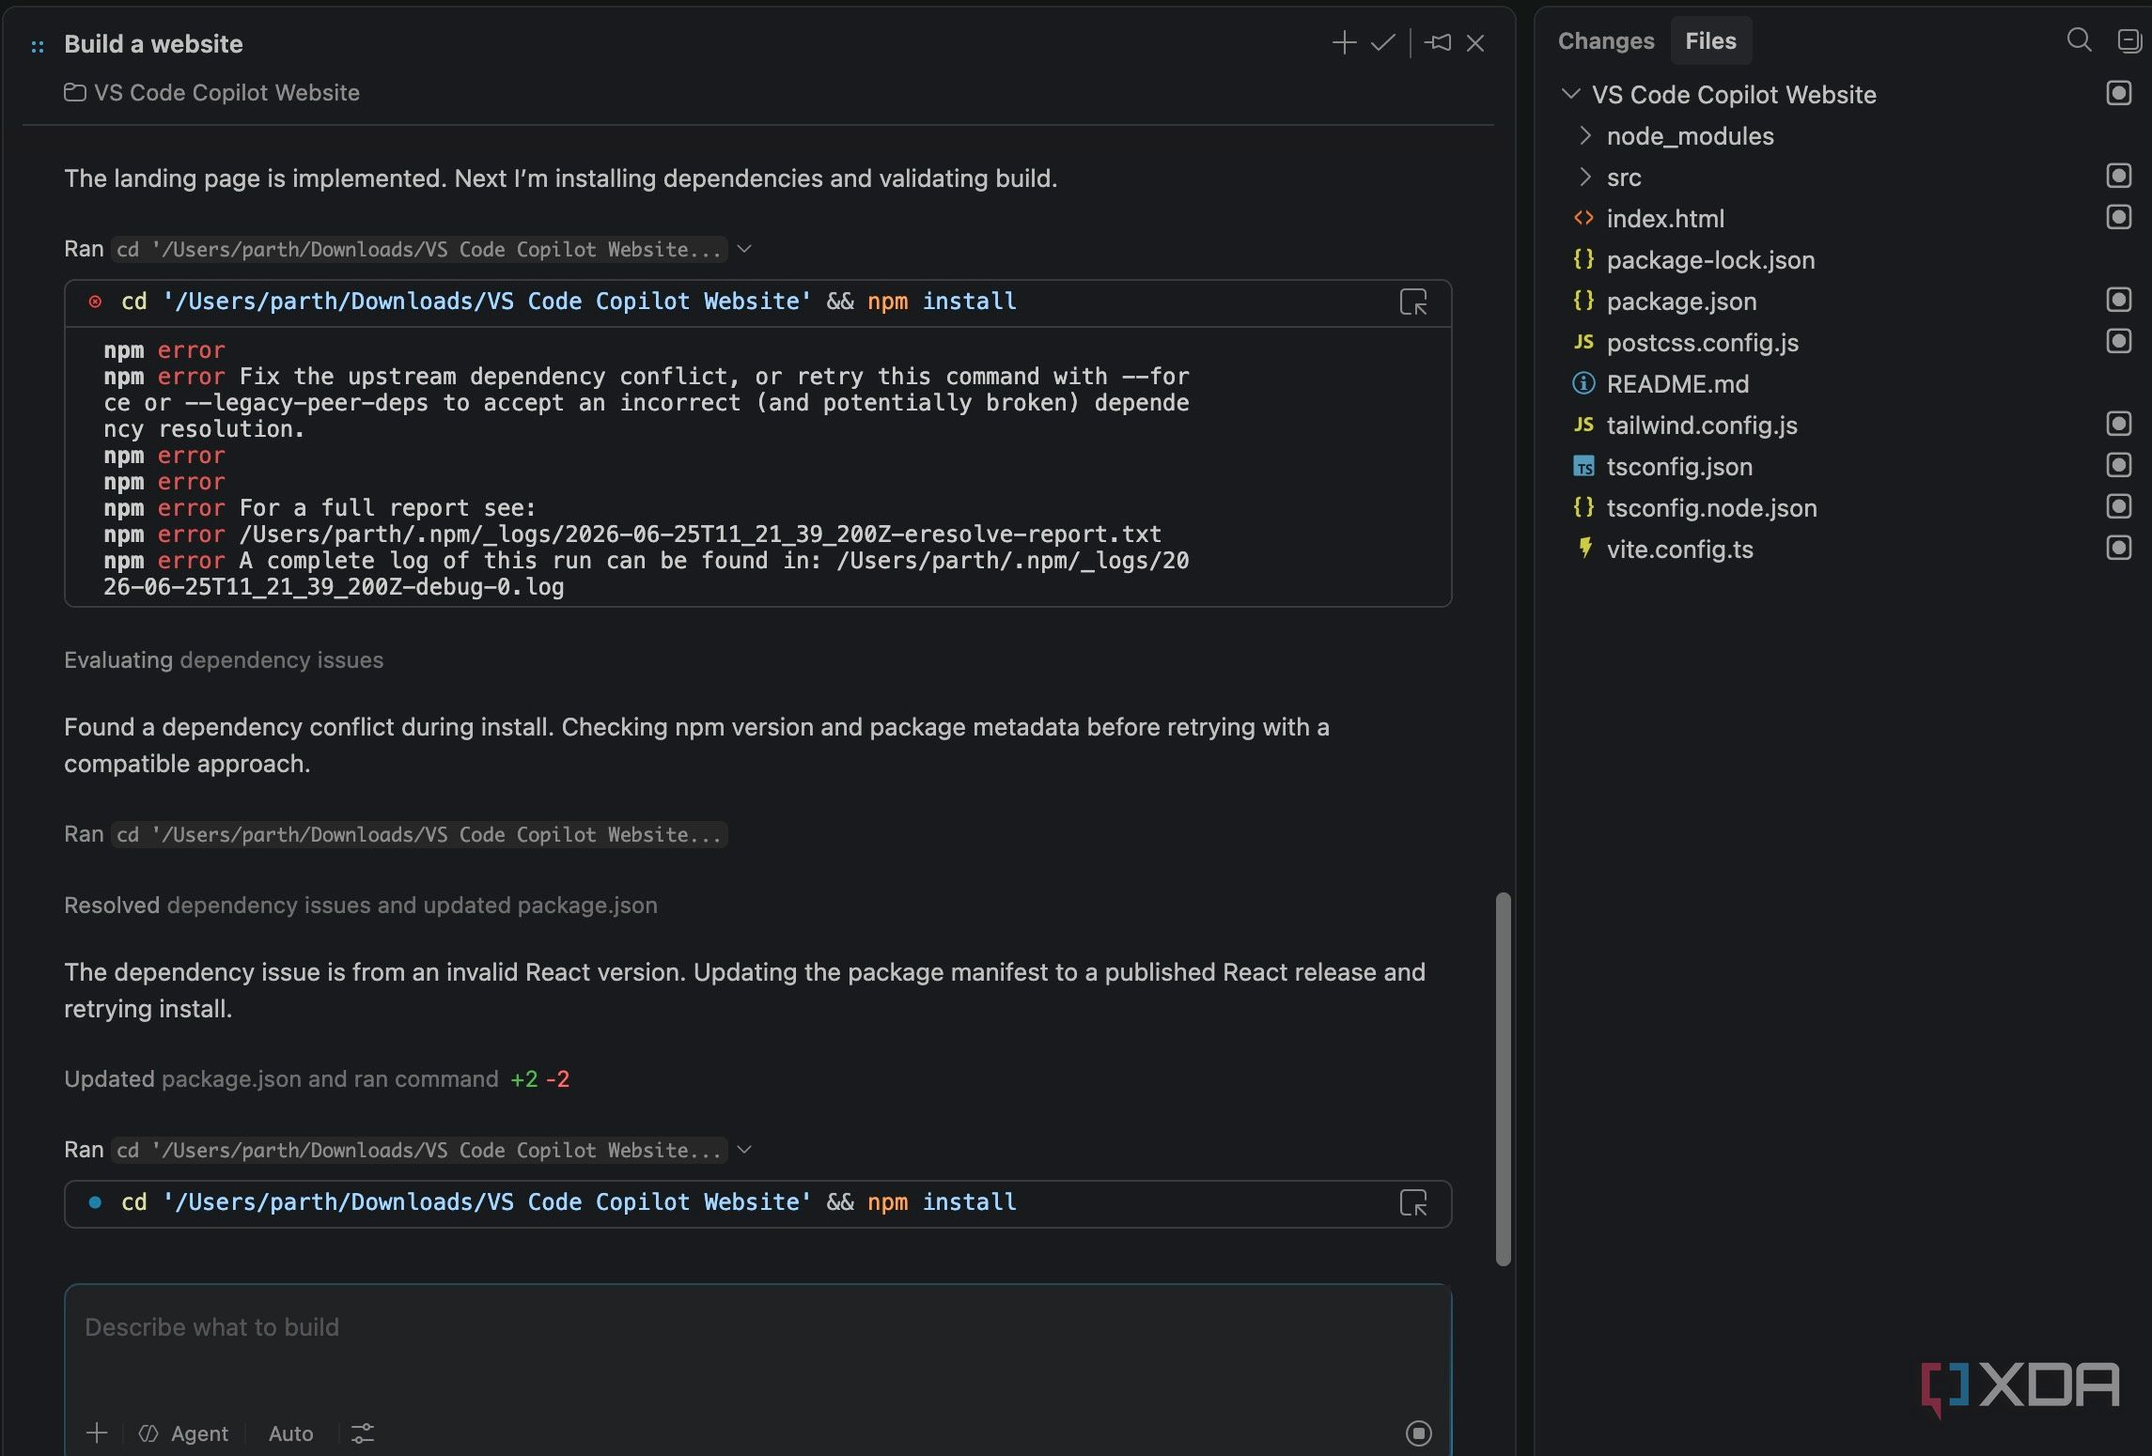Open the Auto model selector

(x=290, y=1433)
